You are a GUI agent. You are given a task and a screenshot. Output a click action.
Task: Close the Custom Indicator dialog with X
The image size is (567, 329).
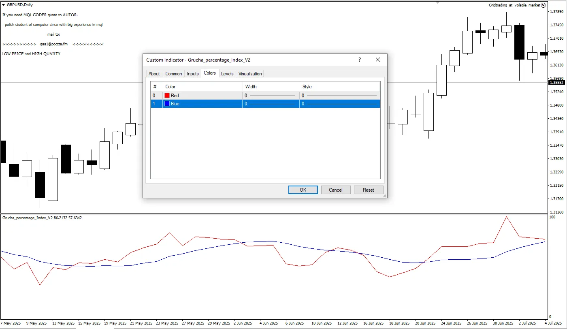click(x=378, y=60)
